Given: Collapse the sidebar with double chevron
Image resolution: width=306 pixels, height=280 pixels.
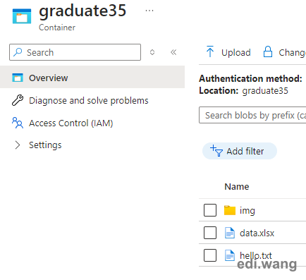Looking at the screenshot, I should pyautogui.click(x=173, y=52).
